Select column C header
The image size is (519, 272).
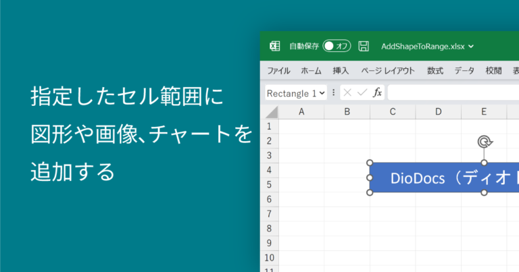tap(393, 112)
